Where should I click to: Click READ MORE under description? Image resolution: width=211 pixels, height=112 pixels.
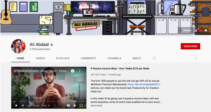pos(97,106)
